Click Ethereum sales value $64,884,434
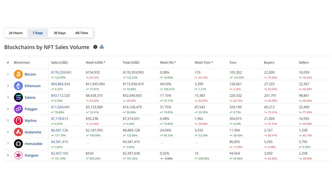The height and width of the screenshot is (187, 332). point(60,84)
